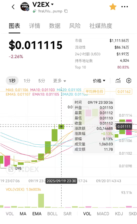Screen dimensions: 137x224
Task: Expand the 更多 timeframe dropdown
Action: 59,81
